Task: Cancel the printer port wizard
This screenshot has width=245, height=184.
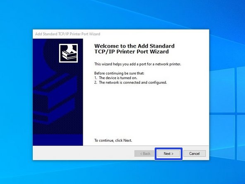Action: pyautogui.click(x=195, y=154)
